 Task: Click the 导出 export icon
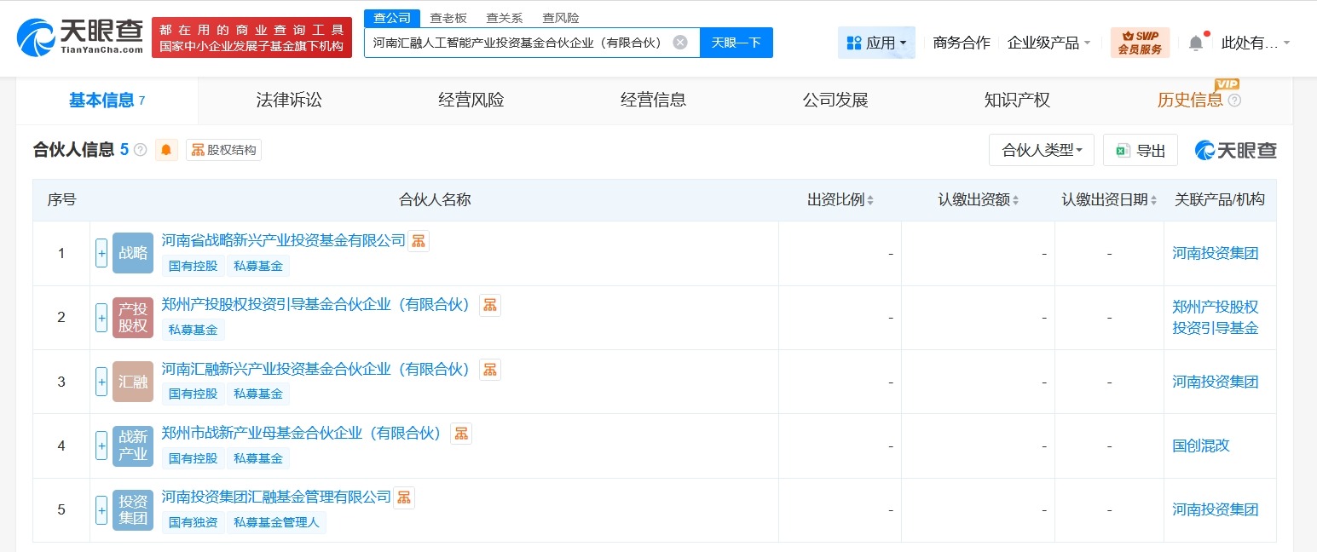coord(1140,150)
